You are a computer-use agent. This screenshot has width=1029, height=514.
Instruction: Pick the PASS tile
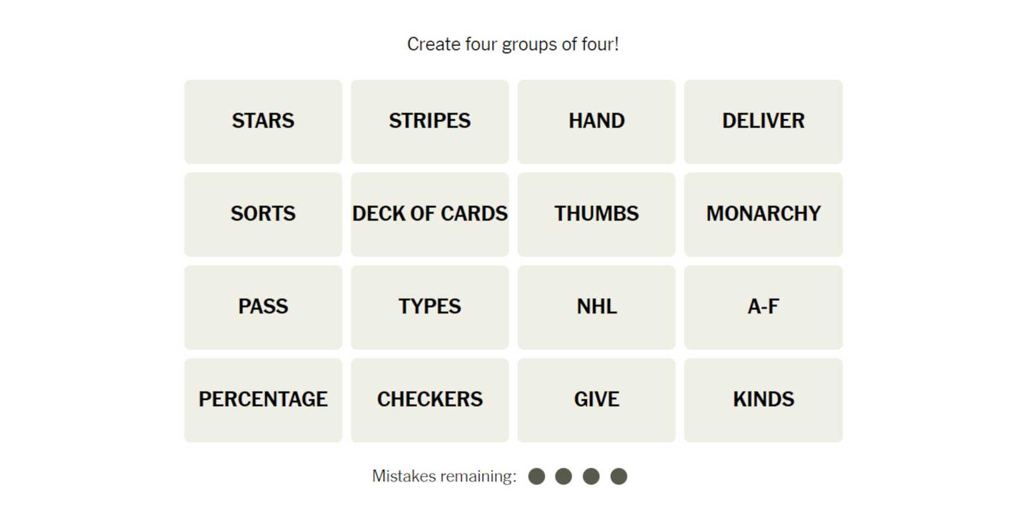[263, 307]
